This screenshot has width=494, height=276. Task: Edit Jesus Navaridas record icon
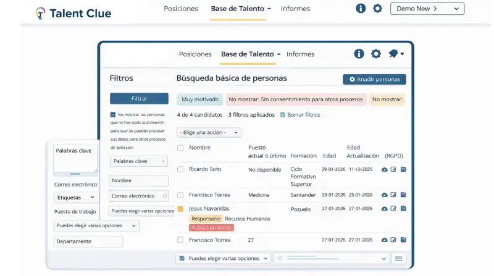(393, 208)
